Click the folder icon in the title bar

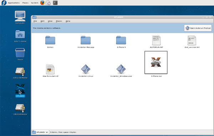pos(34,17)
